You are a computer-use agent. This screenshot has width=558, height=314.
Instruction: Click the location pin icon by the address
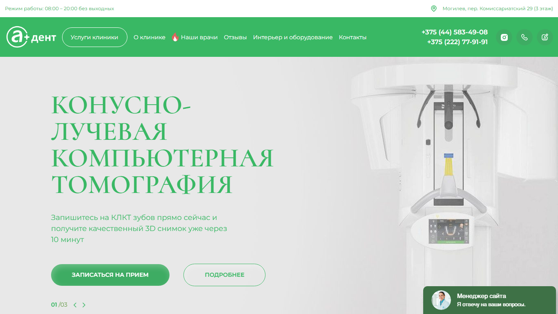(434, 9)
